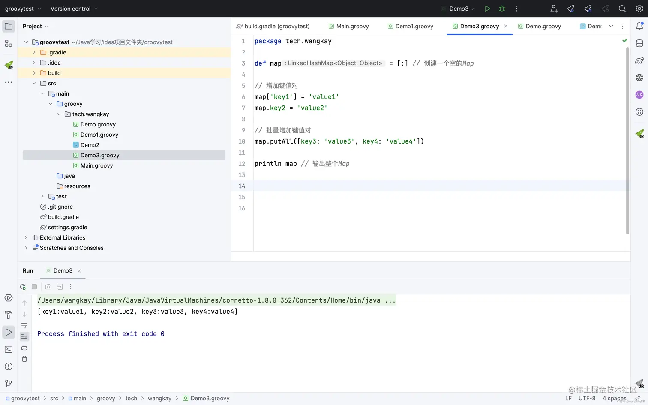Collapse the src folder
The height and width of the screenshot is (405, 648).
click(34, 83)
